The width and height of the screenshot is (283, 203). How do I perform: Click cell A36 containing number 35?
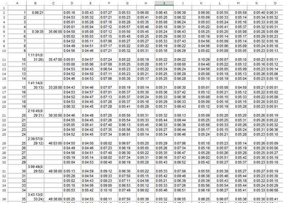[x=17, y=197]
